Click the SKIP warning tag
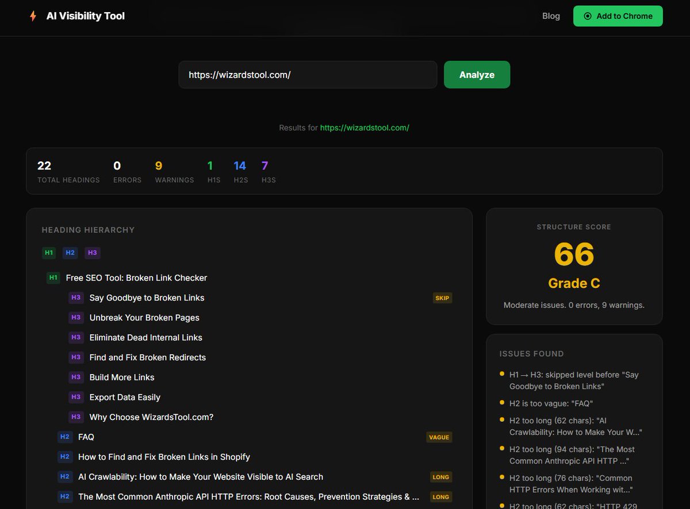This screenshot has height=509, width=690. (442, 298)
